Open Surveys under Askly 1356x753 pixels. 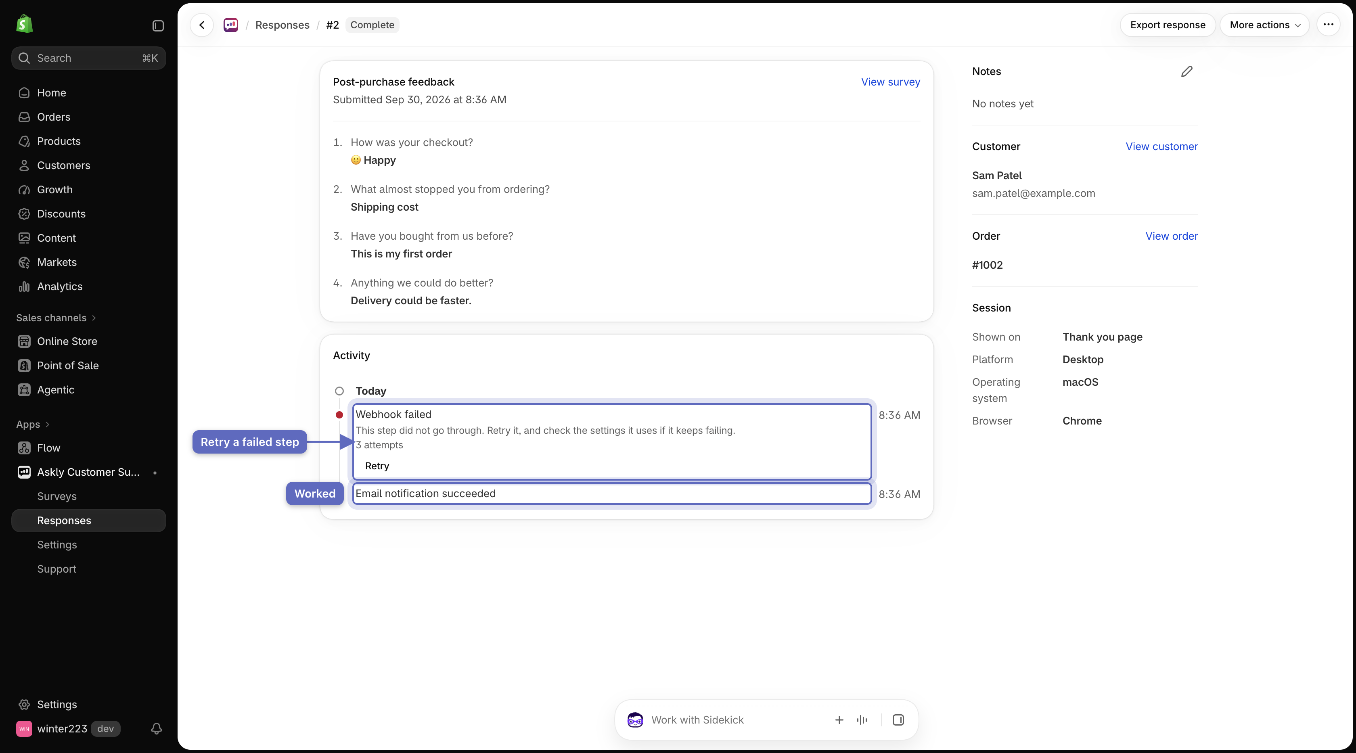tap(88, 496)
